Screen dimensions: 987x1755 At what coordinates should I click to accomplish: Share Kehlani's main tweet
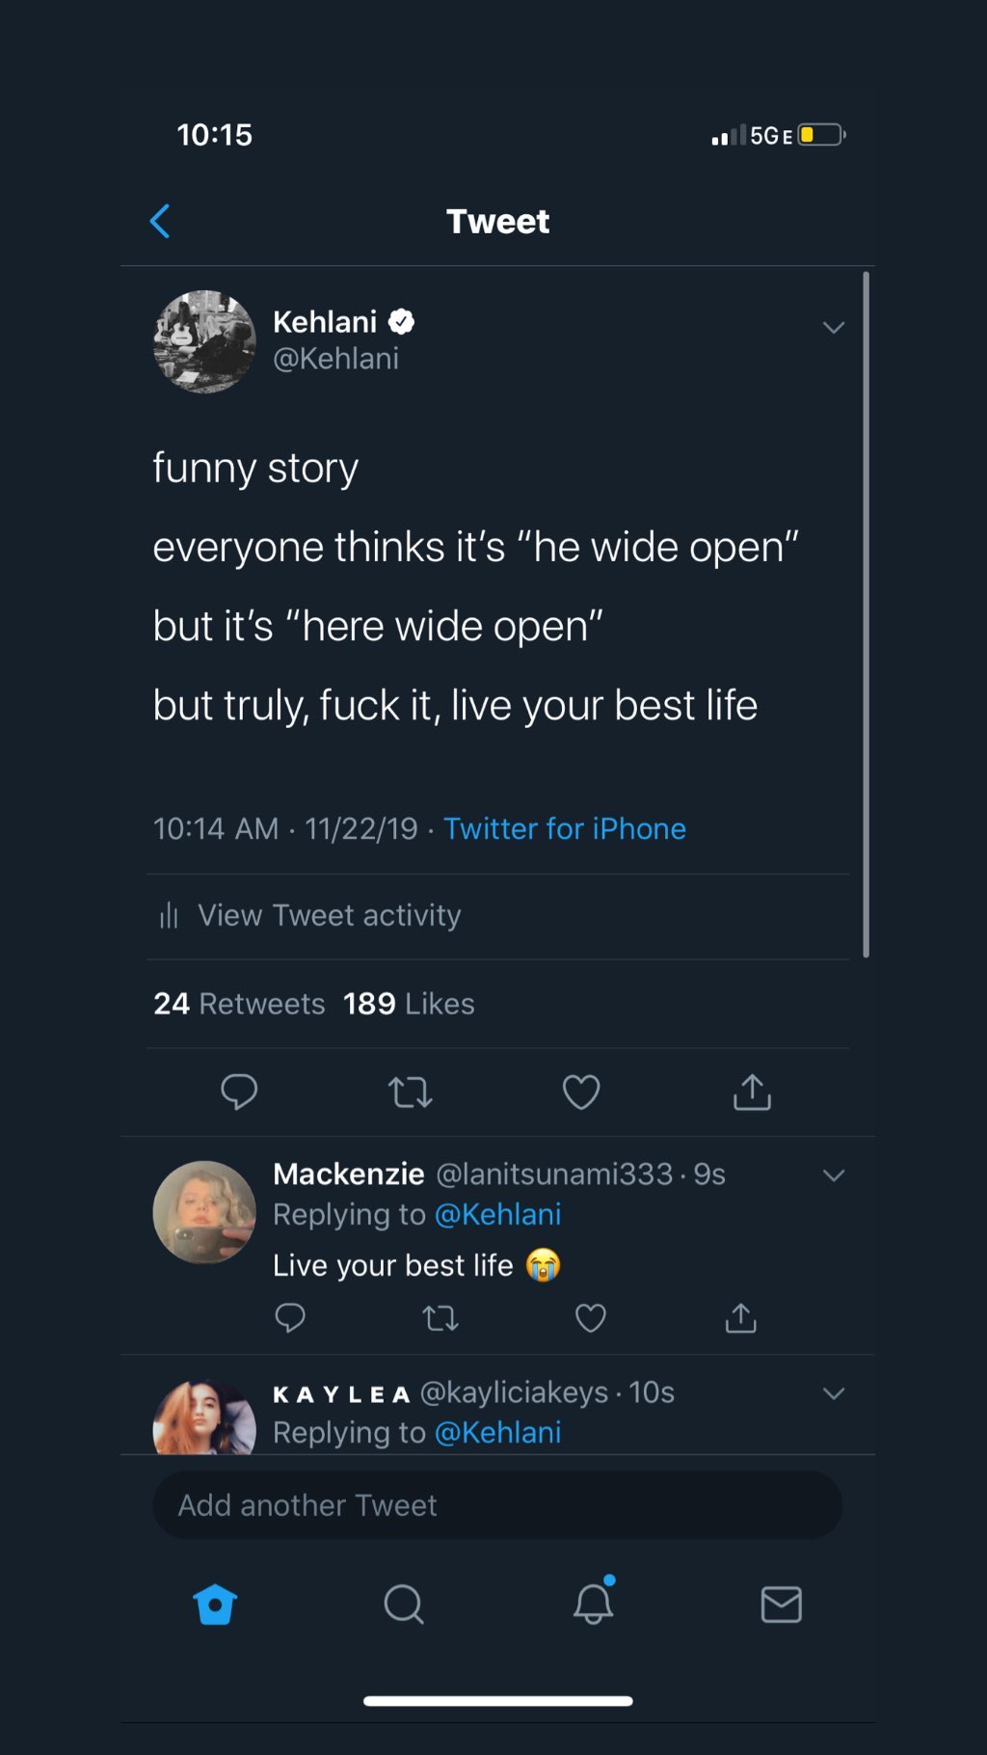752,1093
